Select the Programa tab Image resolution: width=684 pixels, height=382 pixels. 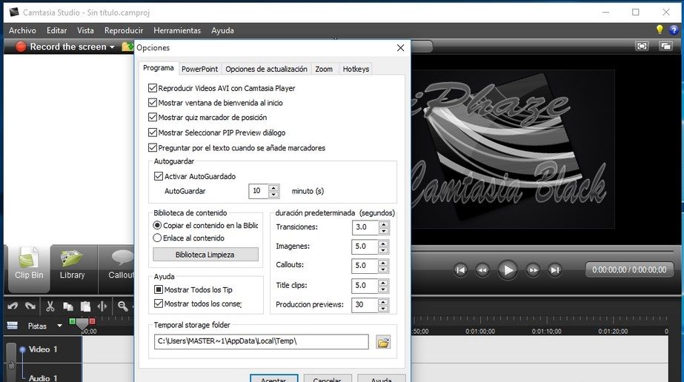coord(159,68)
